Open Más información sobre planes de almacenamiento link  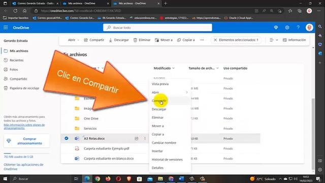click(x=24, y=127)
